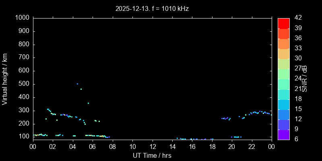
Task: Click the isolated data point near 500 km
Action: coord(77,84)
